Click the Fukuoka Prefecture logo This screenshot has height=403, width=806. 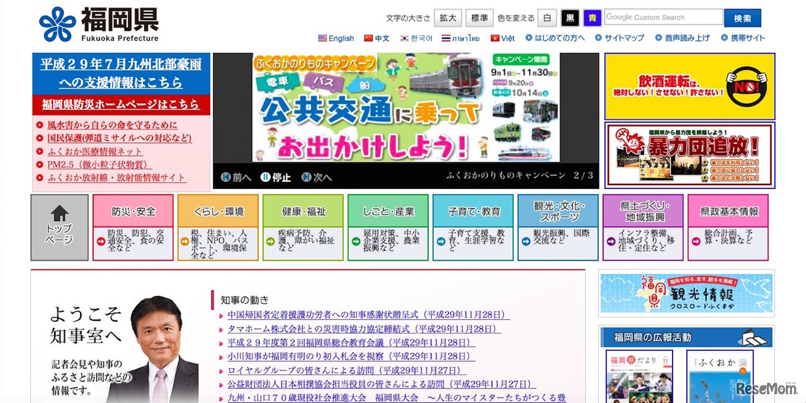[x=99, y=25]
